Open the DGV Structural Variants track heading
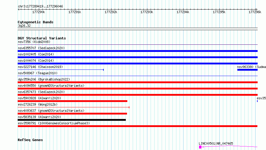This screenshot has height=150, width=266. (42, 38)
